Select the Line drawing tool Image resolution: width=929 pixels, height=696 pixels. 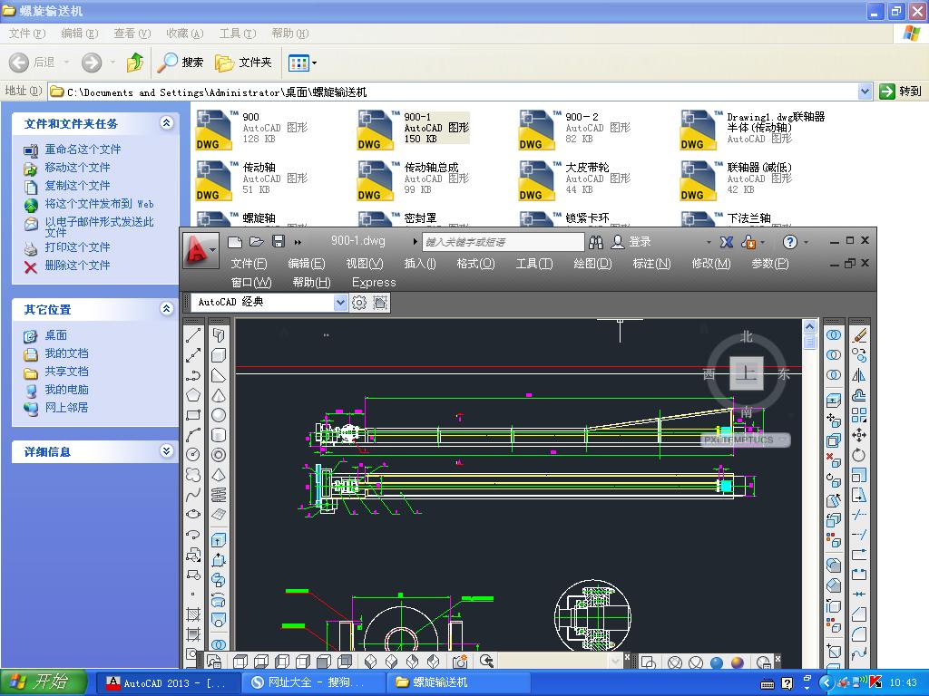click(x=193, y=335)
